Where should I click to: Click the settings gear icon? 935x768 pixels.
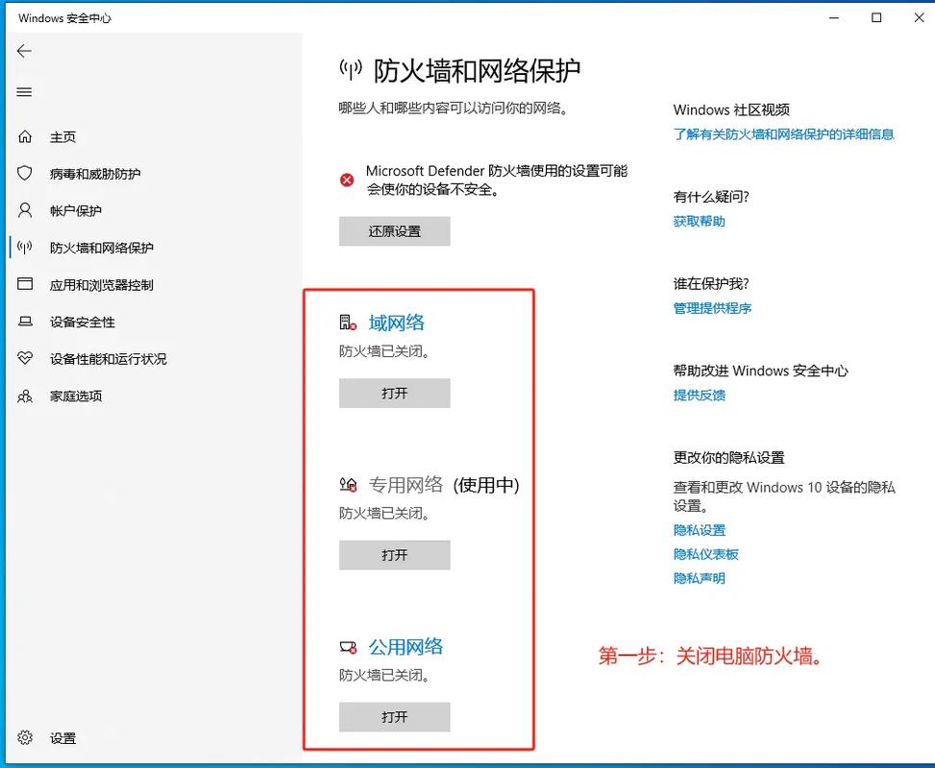pos(25,737)
